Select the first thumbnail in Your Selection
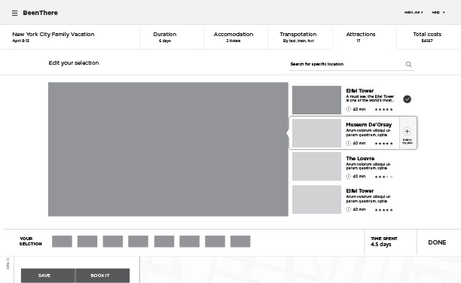461x283 pixels. 62,242
